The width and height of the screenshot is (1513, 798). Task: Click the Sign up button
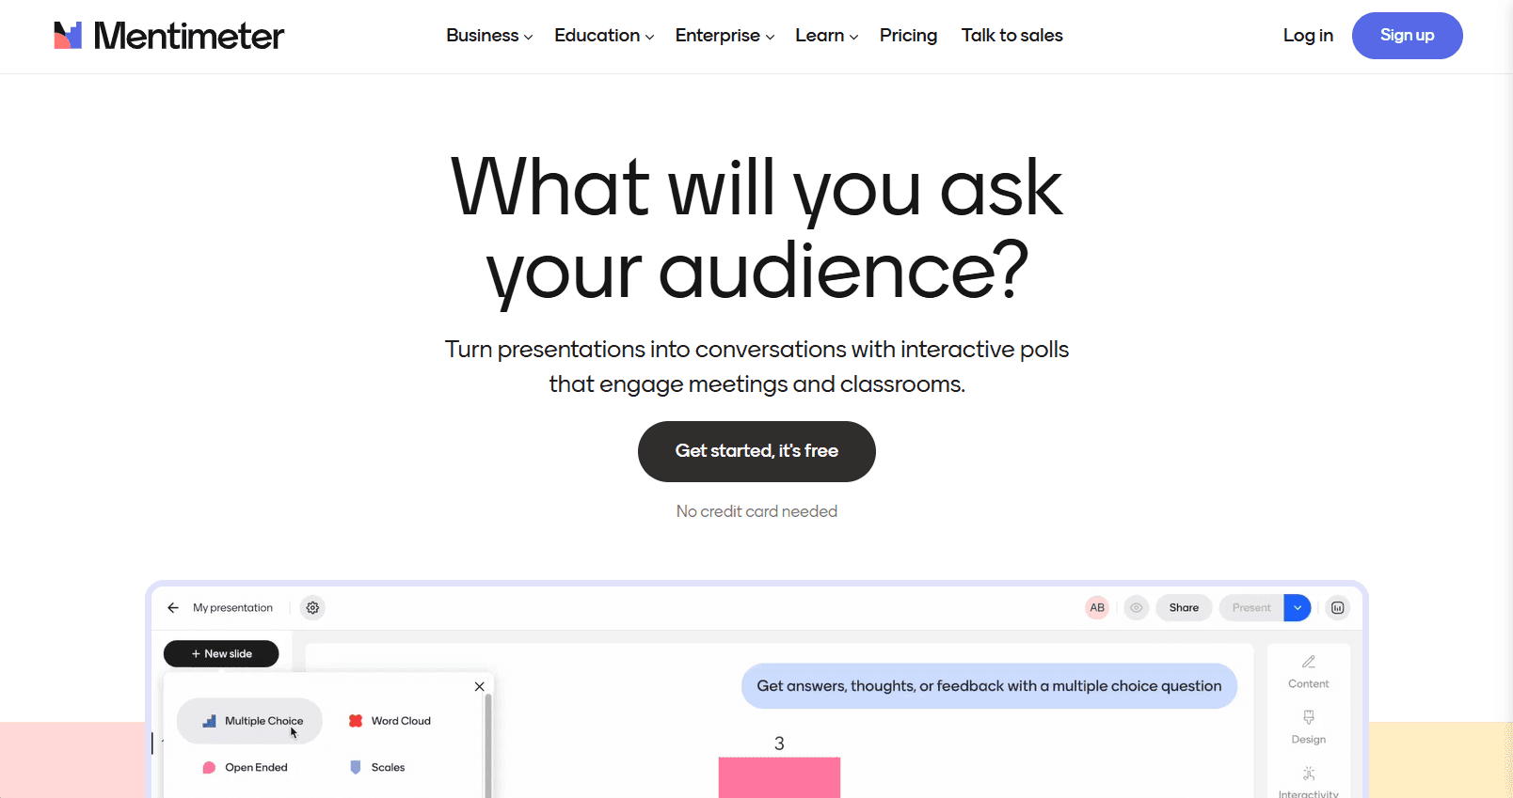[1407, 36]
